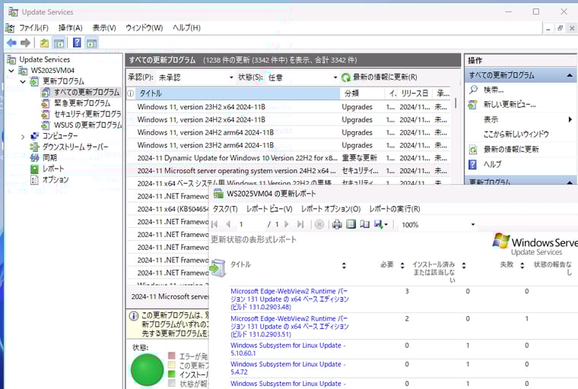Collapse the 更新プログラム tree node
The image size is (578, 389).
tap(23, 81)
